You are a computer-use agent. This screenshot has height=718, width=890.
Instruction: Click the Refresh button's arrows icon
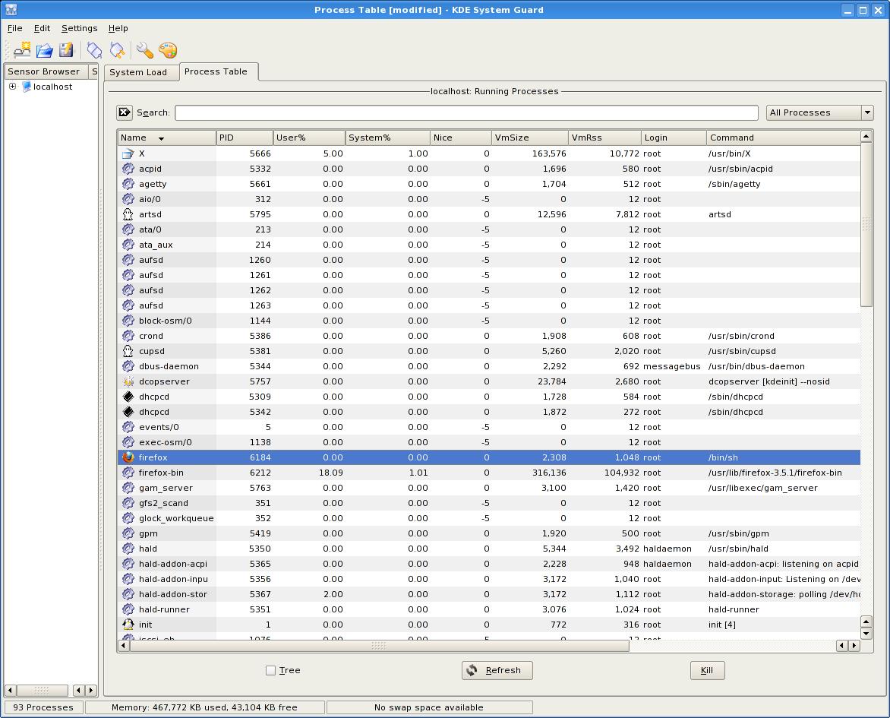472,670
